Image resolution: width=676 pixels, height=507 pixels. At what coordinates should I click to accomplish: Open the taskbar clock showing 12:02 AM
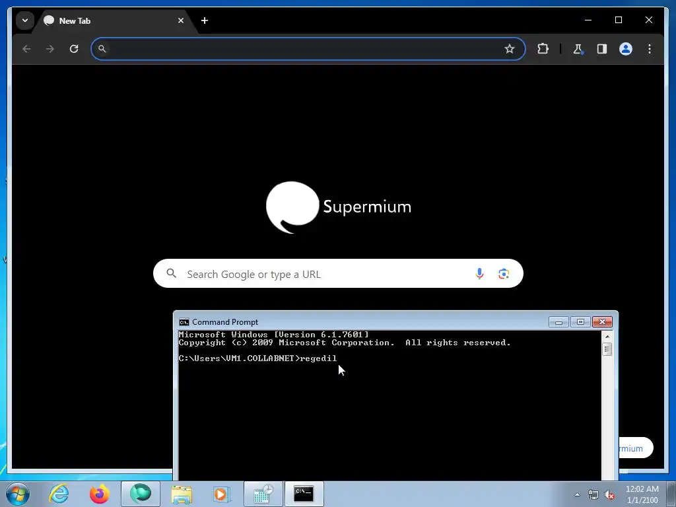(x=642, y=494)
